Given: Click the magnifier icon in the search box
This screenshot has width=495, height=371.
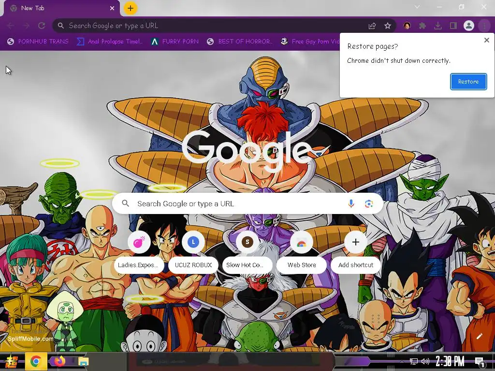Looking at the screenshot, I should [x=125, y=203].
